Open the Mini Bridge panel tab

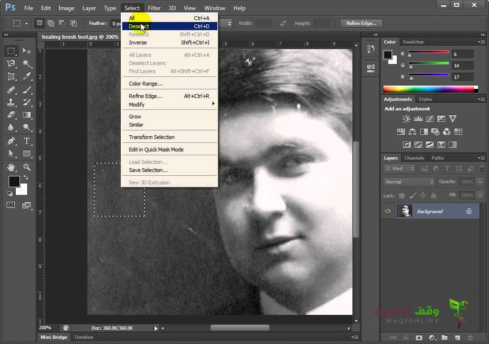click(53, 337)
